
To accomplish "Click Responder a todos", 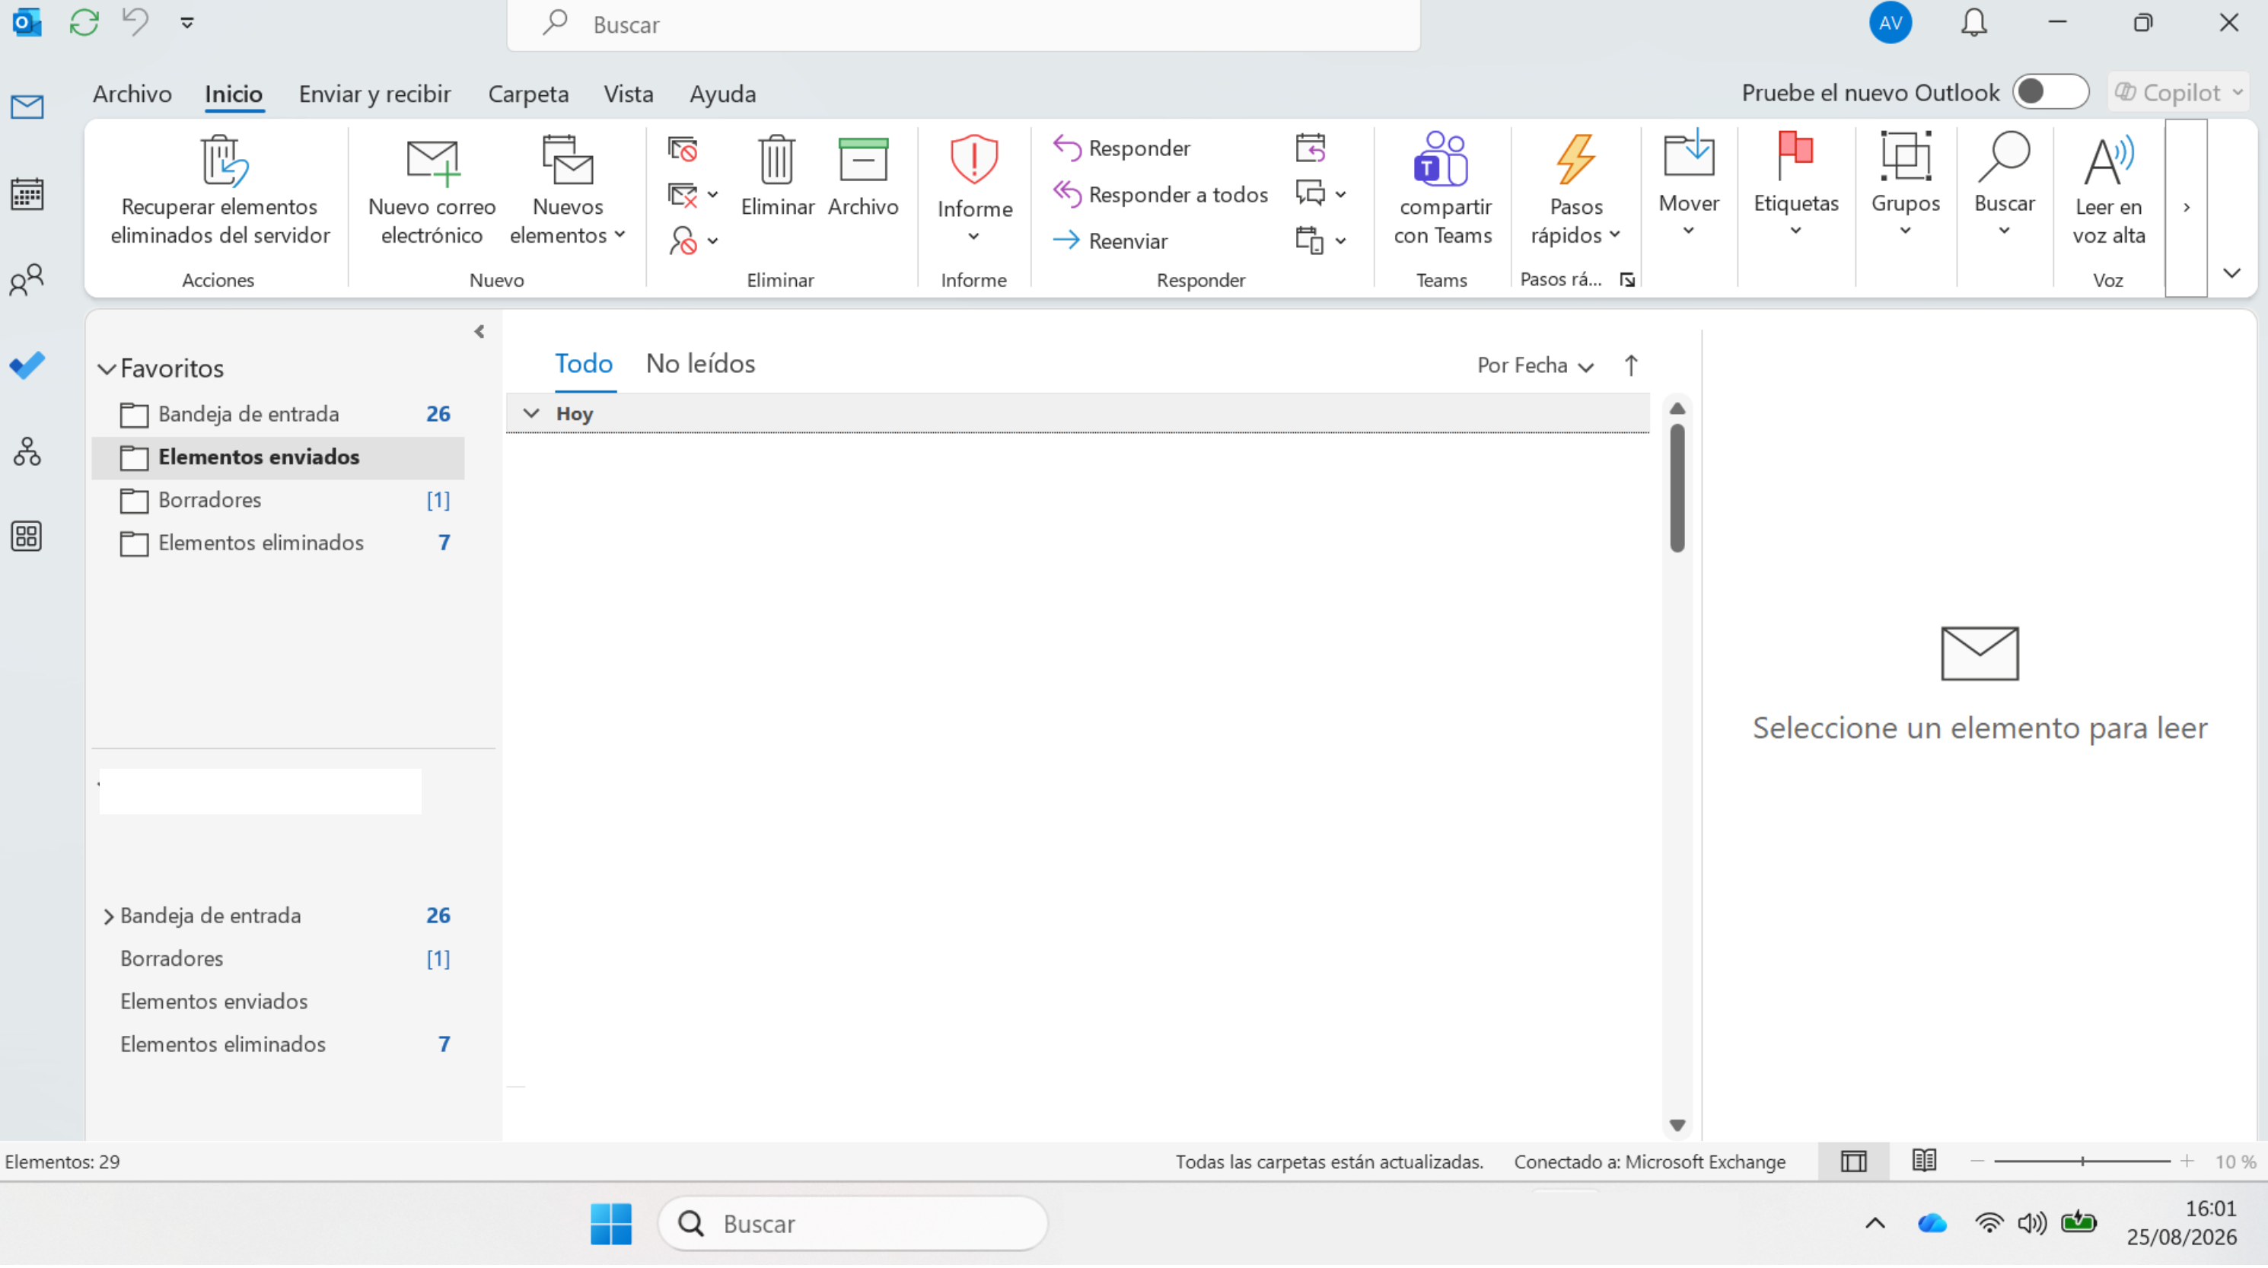I will [1161, 195].
